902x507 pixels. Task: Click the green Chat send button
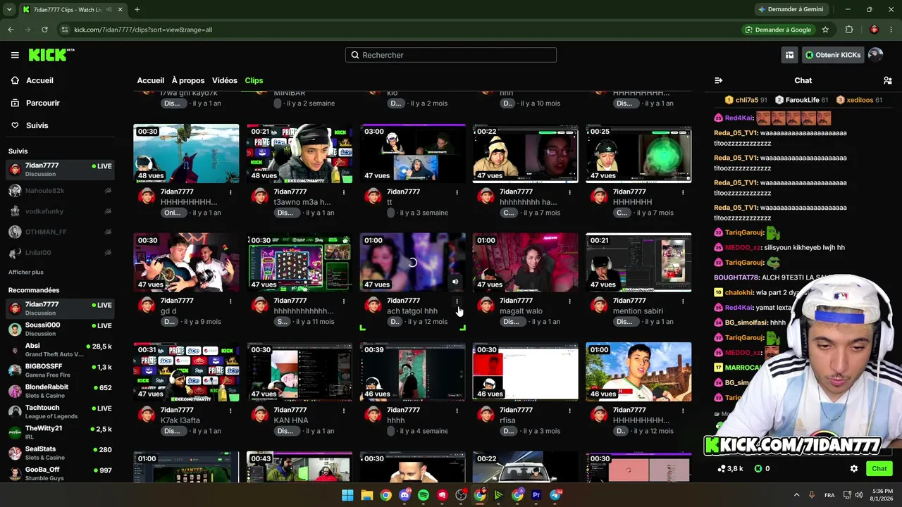pos(879,468)
